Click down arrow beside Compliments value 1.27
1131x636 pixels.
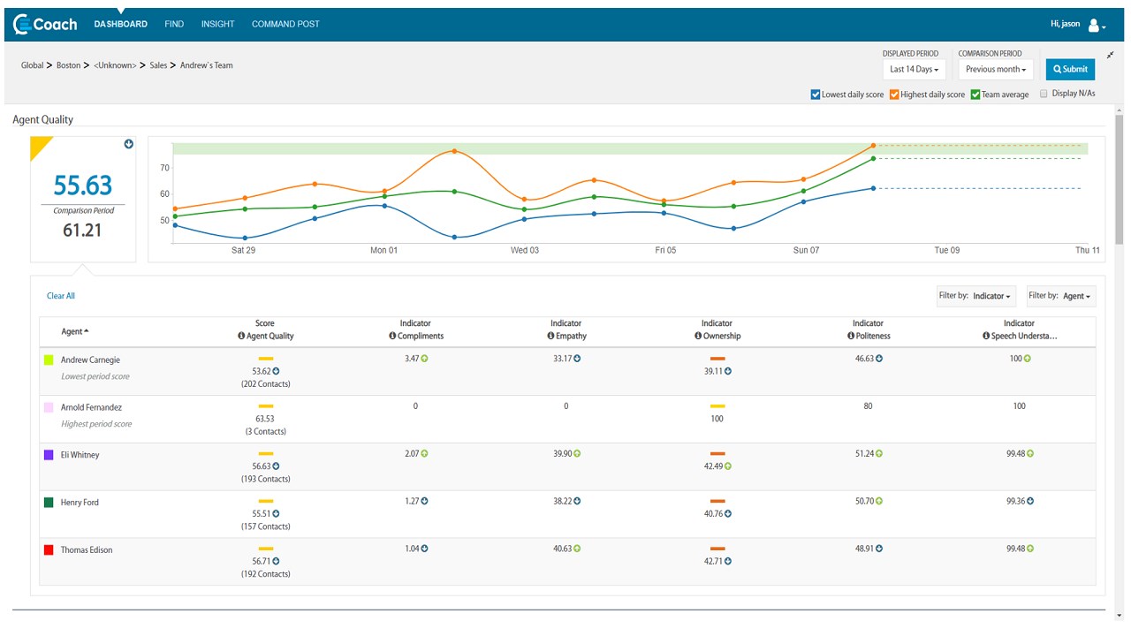[424, 502]
